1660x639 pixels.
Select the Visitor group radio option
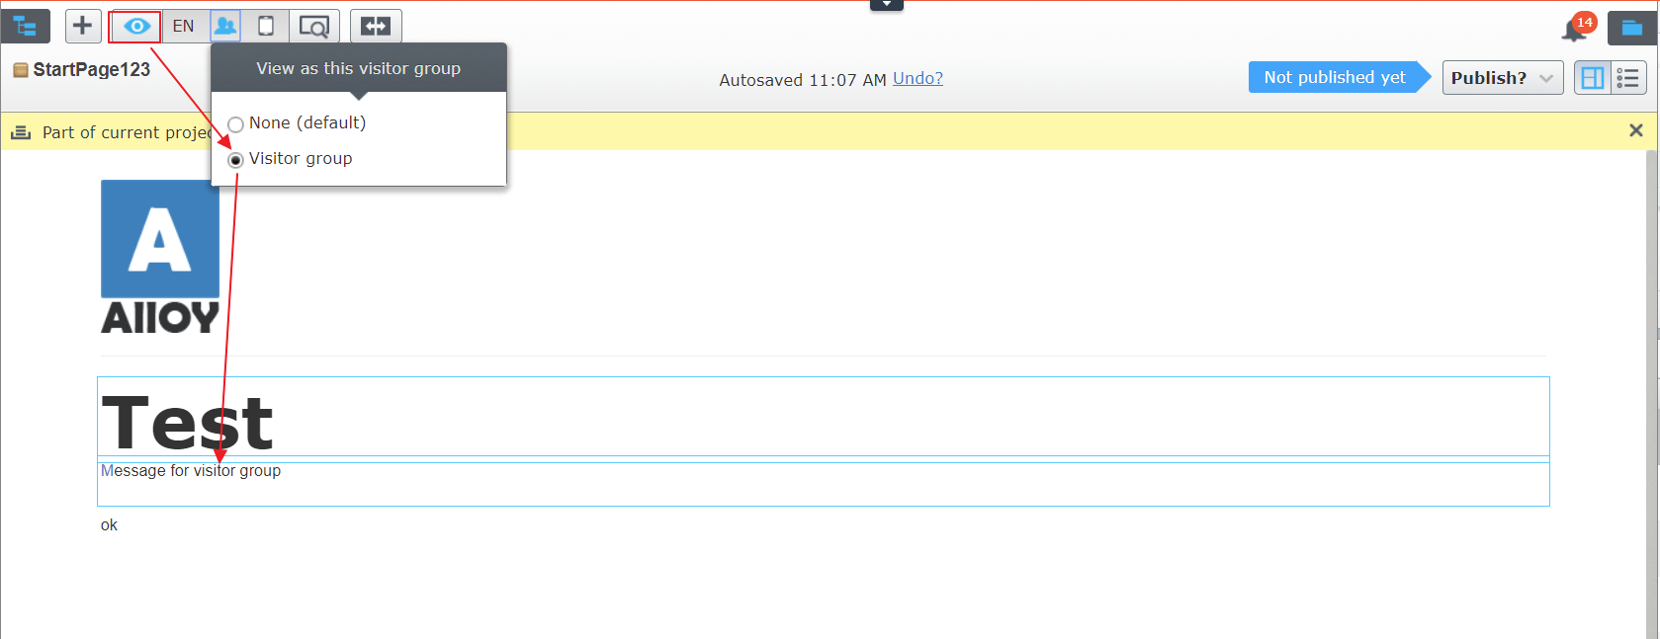pyautogui.click(x=235, y=160)
